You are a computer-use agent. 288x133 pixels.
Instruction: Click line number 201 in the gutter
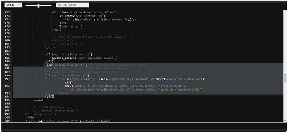point(7,121)
